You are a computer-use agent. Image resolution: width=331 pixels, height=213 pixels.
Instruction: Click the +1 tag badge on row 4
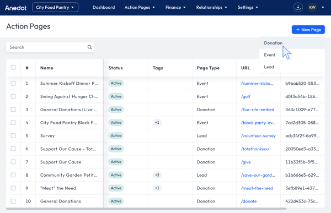(x=157, y=123)
